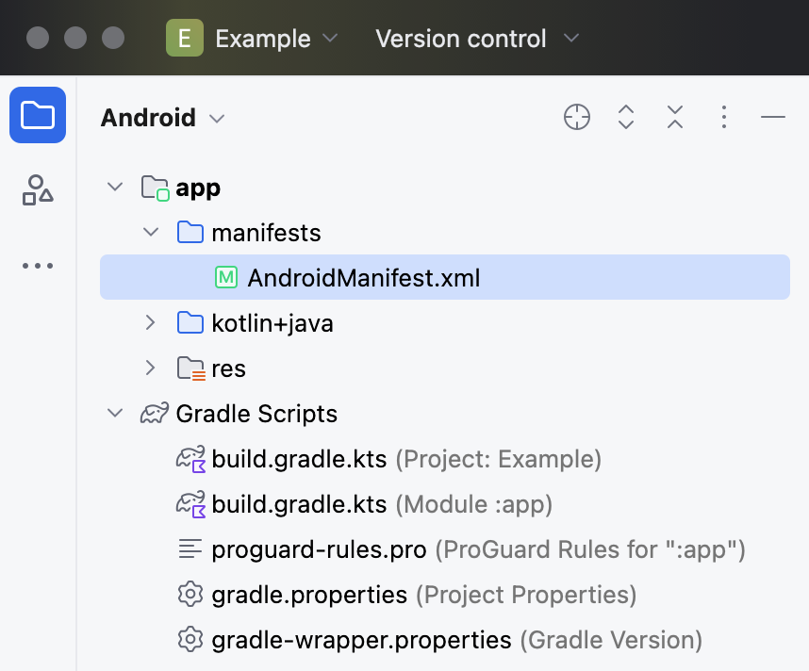Expand the kotlin+java folder

click(151, 323)
